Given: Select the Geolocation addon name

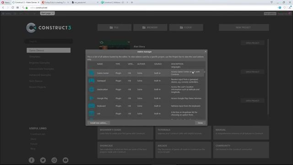Looking at the screenshot, I should click(x=103, y=90).
